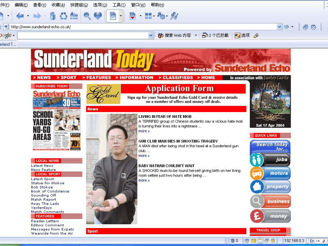Open dropdown next to highlighted page button
Viewport: 328px width, 246px height.
coord(121,16)
